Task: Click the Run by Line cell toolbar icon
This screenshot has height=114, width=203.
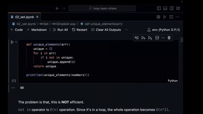Action: pos(137,38)
